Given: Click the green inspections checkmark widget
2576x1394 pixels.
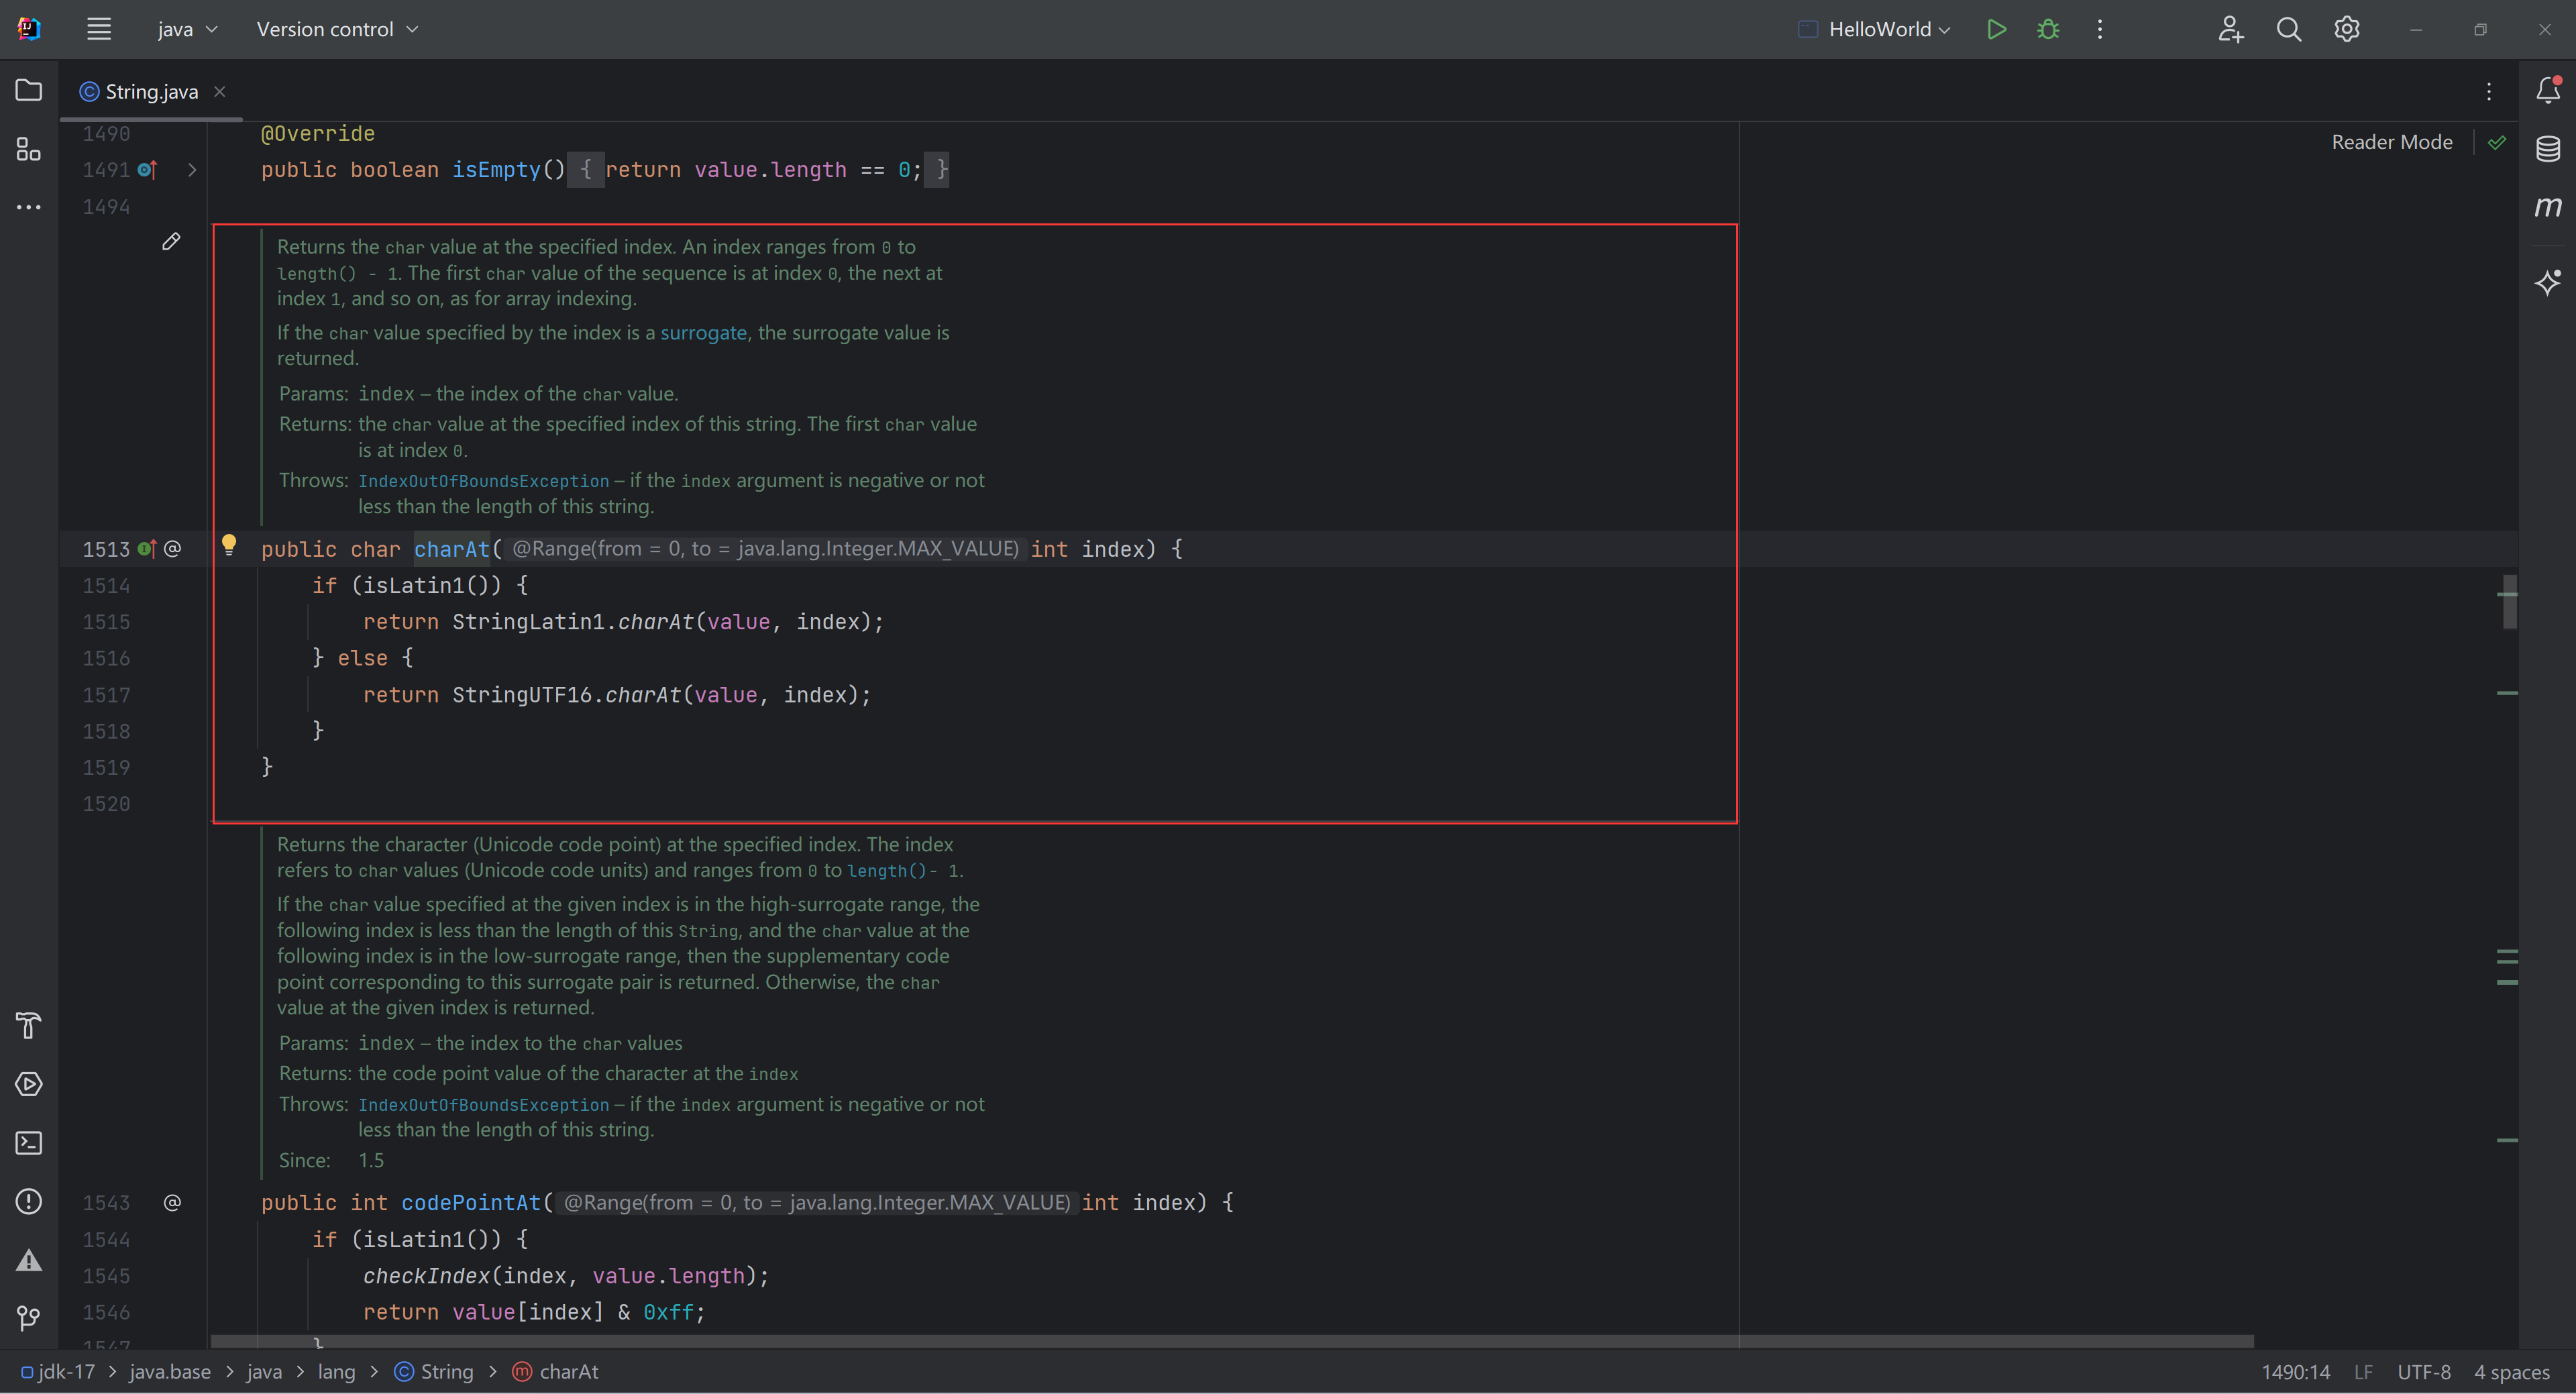Looking at the screenshot, I should pos(2497,142).
